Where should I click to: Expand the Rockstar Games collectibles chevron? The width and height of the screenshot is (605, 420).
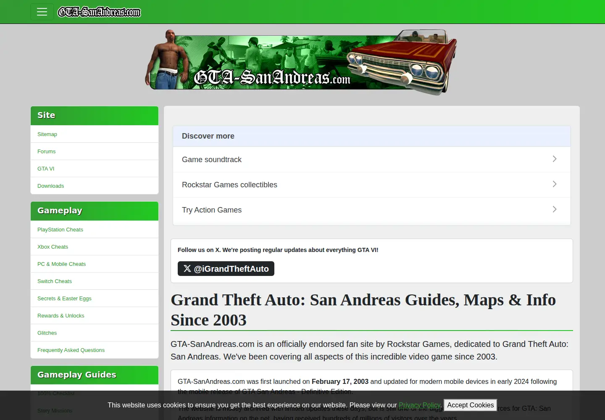(x=555, y=184)
